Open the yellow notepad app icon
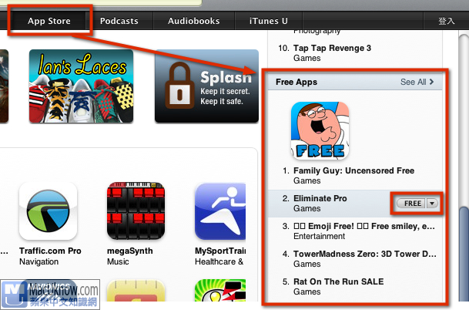 (136, 291)
